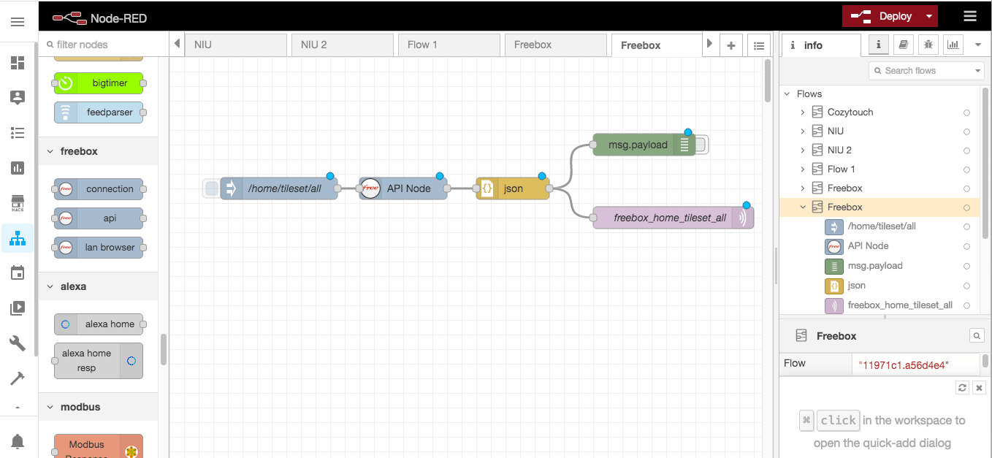Switch to the Flow 1 tab
Screen dimensions: 992x458
449,45
